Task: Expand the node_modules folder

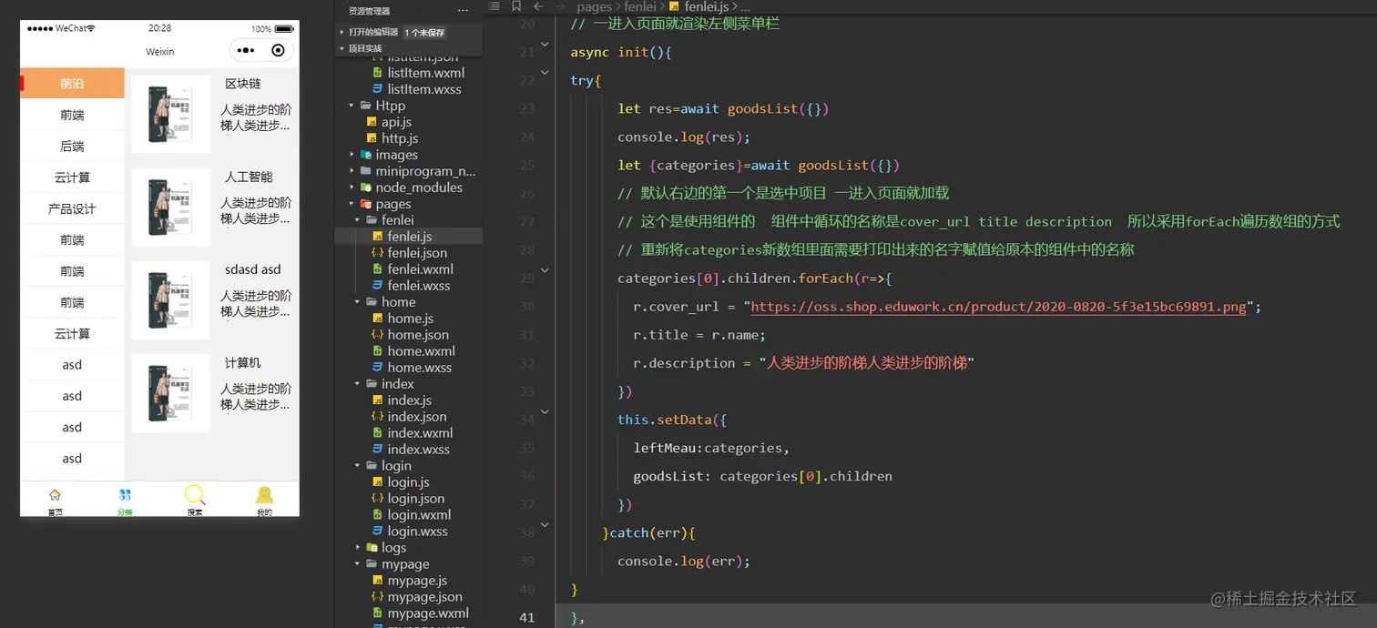Action: pos(352,187)
